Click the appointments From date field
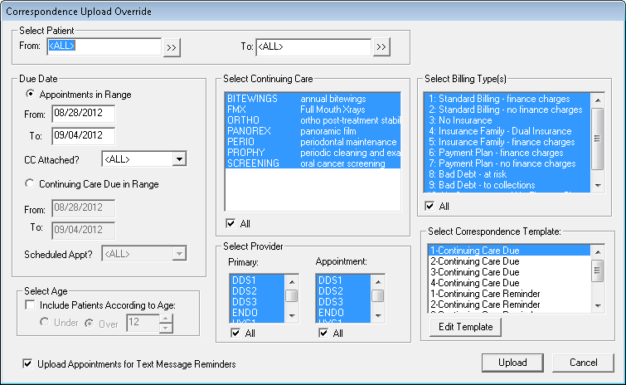The image size is (626, 385). coord(82,113)
